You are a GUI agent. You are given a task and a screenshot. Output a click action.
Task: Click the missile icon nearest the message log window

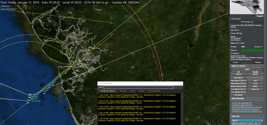click(75, 81)
